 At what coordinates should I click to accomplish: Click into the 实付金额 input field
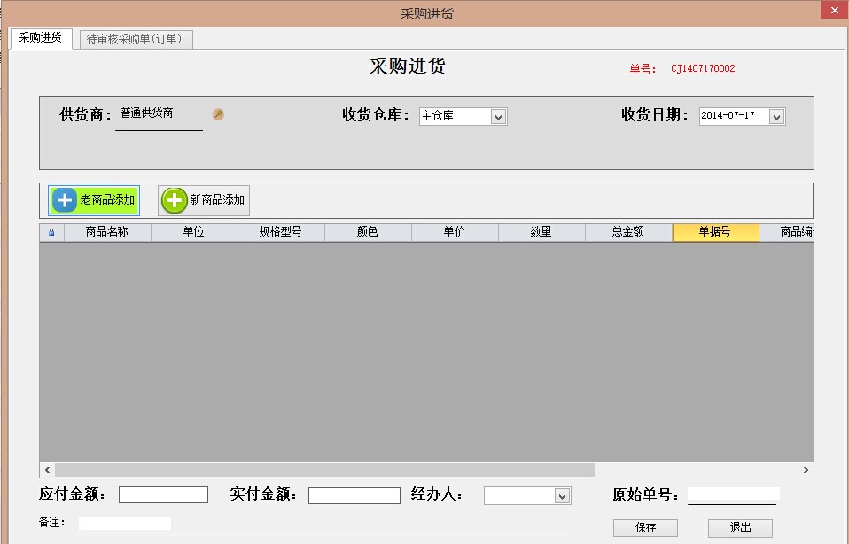click(x=353, y=495)
